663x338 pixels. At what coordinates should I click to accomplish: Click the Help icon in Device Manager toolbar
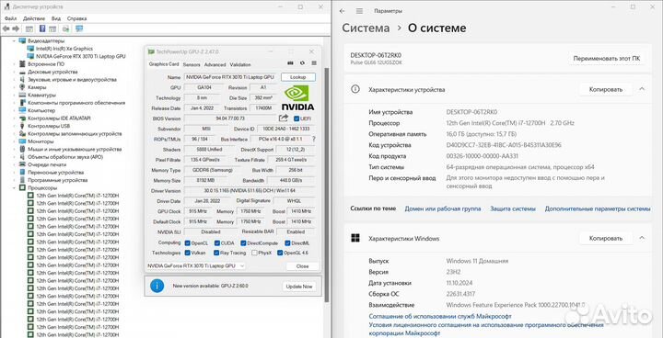(x=42, y=28)
